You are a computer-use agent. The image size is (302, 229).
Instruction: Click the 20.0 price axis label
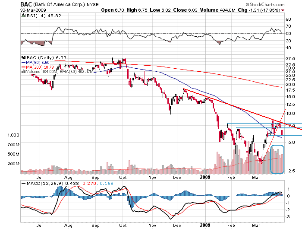(x=290, y=85)
